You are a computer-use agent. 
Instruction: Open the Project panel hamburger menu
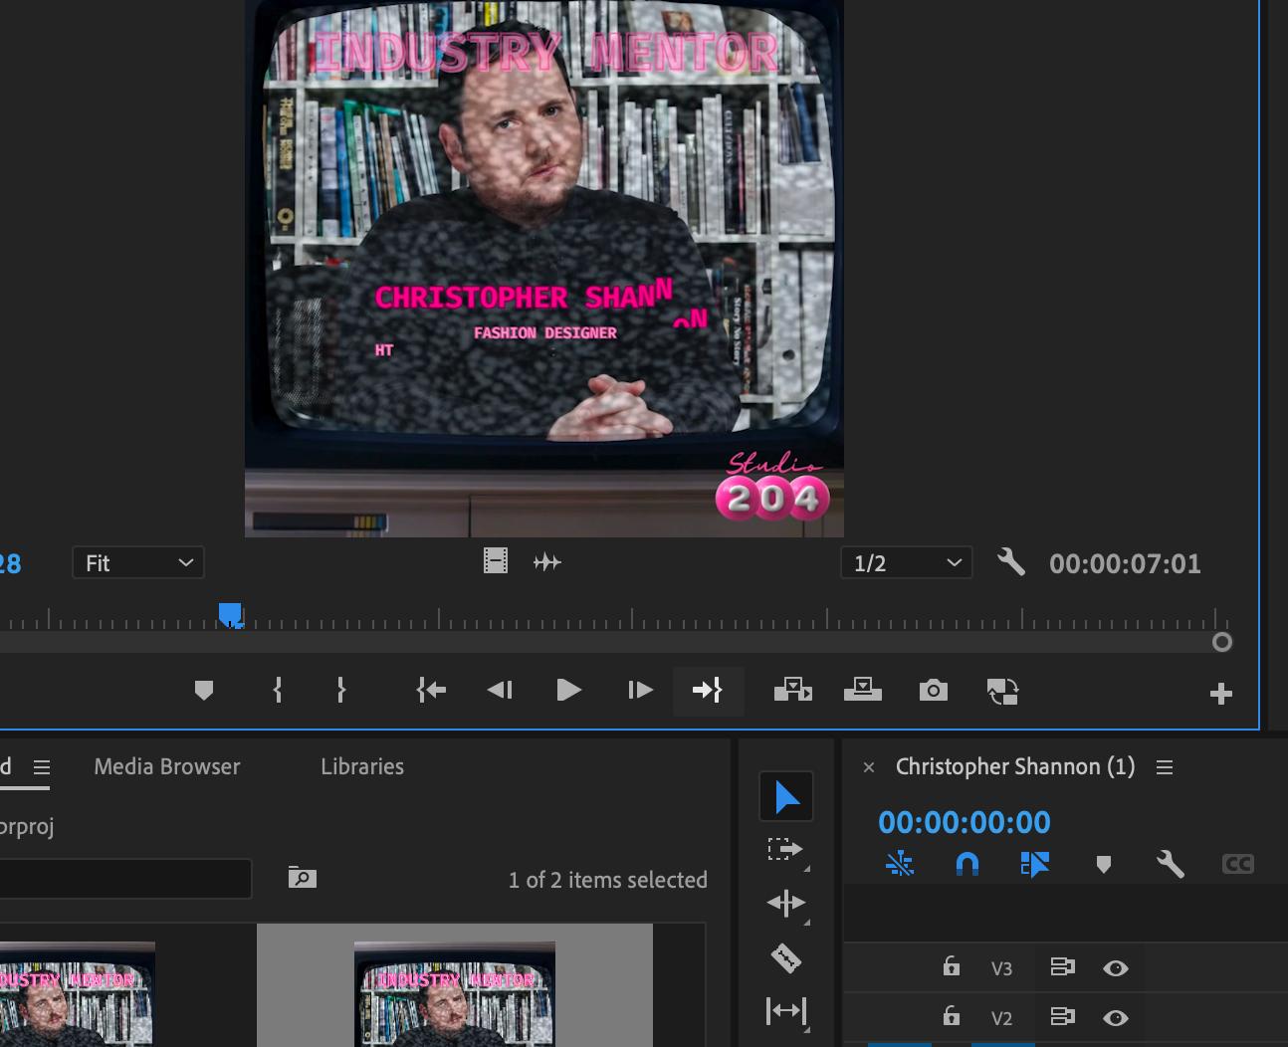(x=42, y=767)
